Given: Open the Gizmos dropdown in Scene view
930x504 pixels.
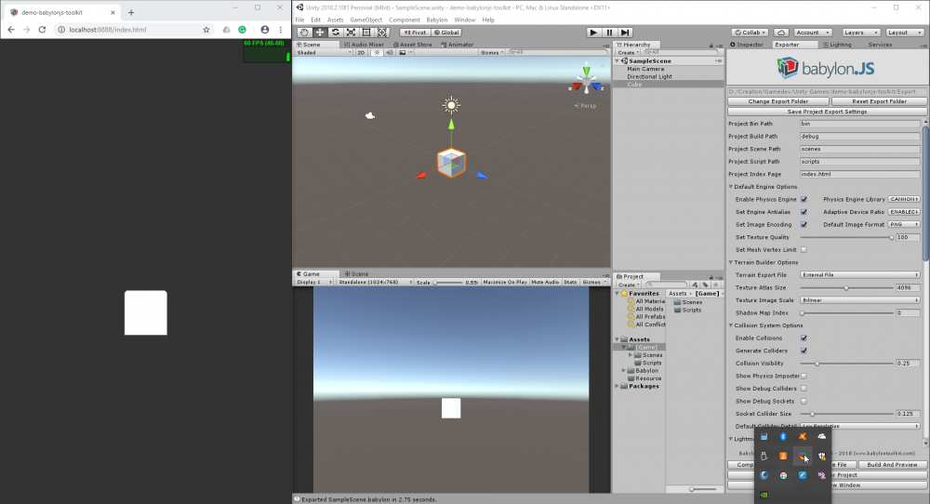Looking at the screenshot, I should (492, 53).
